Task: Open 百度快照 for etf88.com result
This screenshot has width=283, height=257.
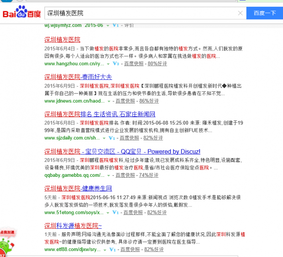Action: click(130, 249)
